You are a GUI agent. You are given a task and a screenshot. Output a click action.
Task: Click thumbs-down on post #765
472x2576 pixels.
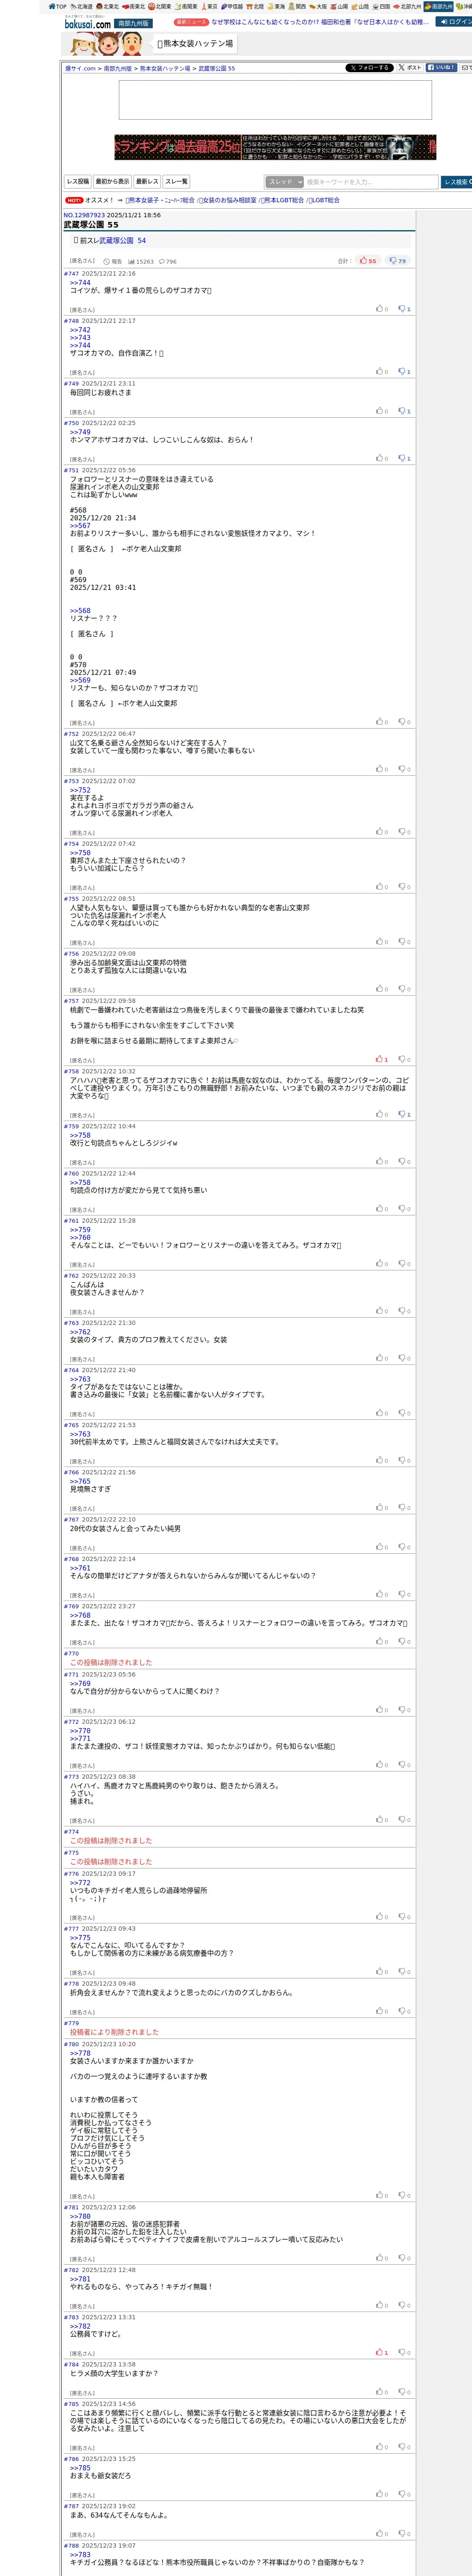click(x=402, y=1460)
